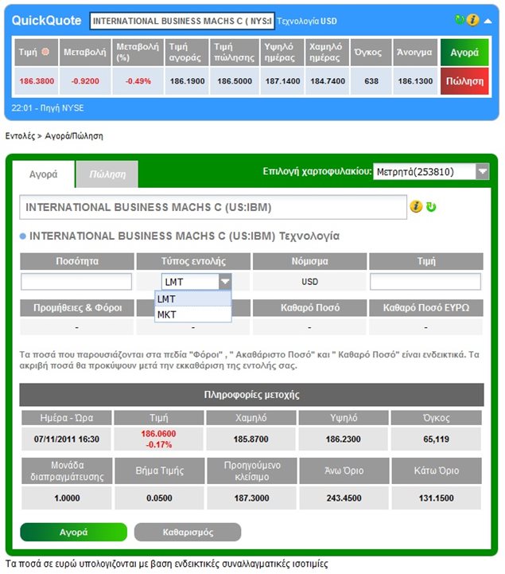Click the date 07/11/2011 16:30 cell
The image size is (505, 574).
pyautogui.click(x=67, y=439)
